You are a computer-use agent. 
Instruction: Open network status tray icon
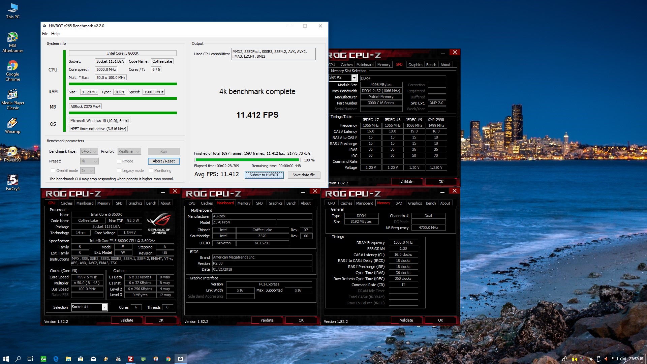[615, 359]
